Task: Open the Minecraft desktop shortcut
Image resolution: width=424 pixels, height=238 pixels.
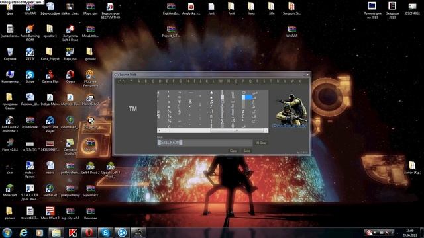Action: coord(10,190)
